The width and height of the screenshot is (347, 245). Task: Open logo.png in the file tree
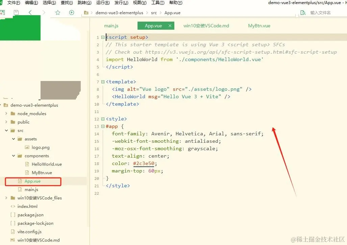pos(41,147)
